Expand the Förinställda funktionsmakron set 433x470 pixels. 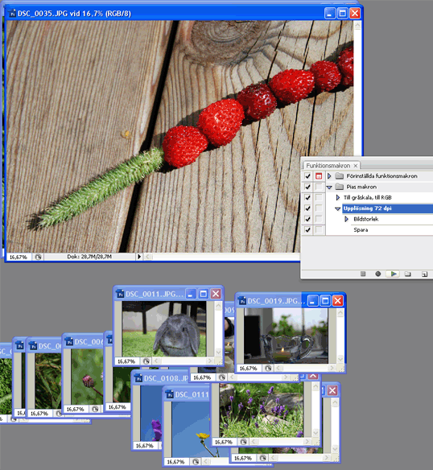point(329,176)
